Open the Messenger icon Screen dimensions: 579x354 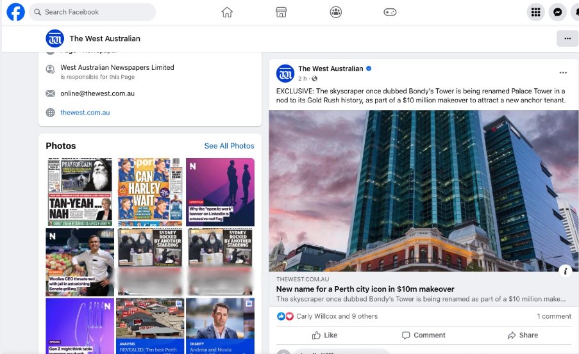[x=558, y=12]
